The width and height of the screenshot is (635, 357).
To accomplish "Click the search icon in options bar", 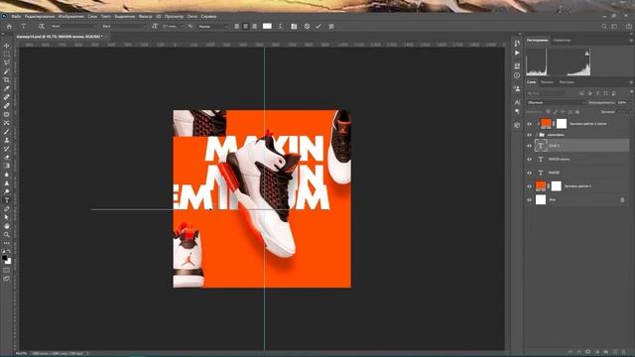I will 604,27.
